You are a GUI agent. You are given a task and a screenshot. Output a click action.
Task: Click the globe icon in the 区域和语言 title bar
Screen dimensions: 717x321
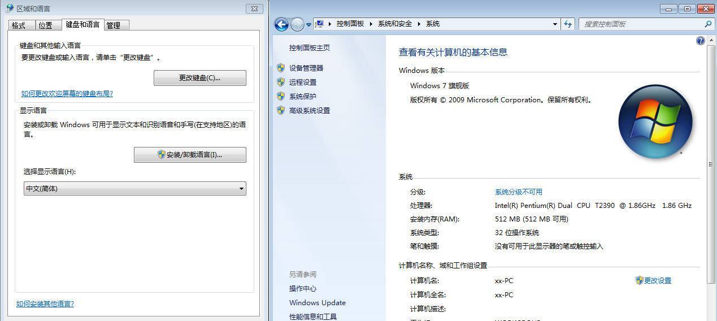tap(10, 8)
